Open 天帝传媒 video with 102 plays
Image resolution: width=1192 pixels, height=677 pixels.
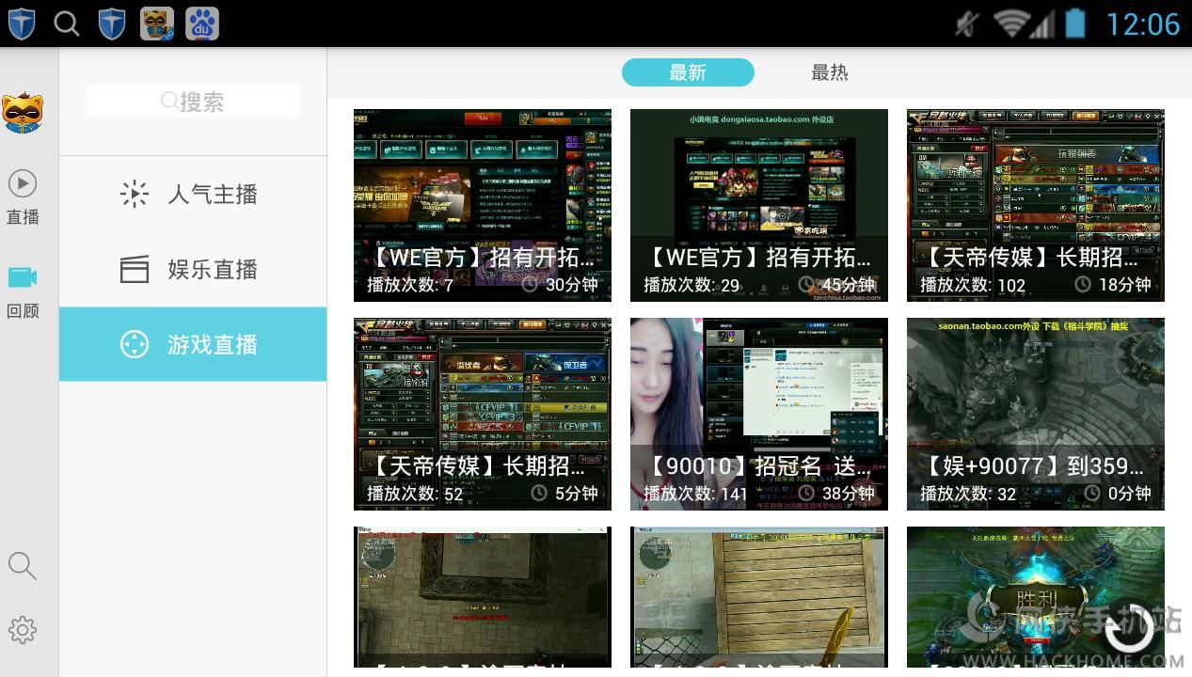pos(1036,205)
